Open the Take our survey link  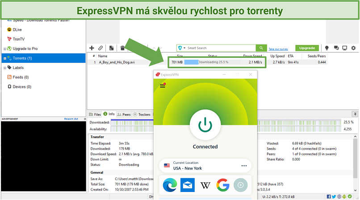click(x=278, y=49)
